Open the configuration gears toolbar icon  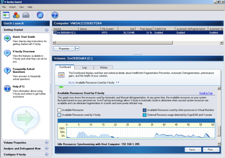tap(16, 15)
